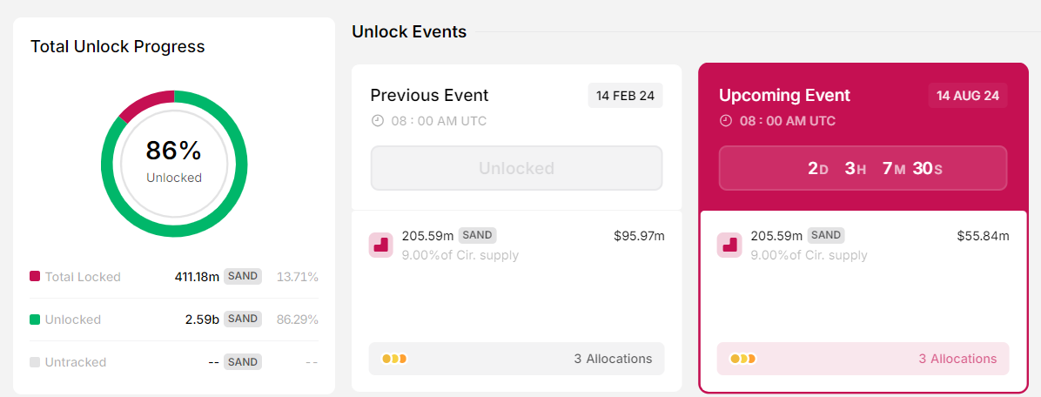Click the clock icon under Previous Event
The height and width of the screenshot is (397, 1041).
378,121
